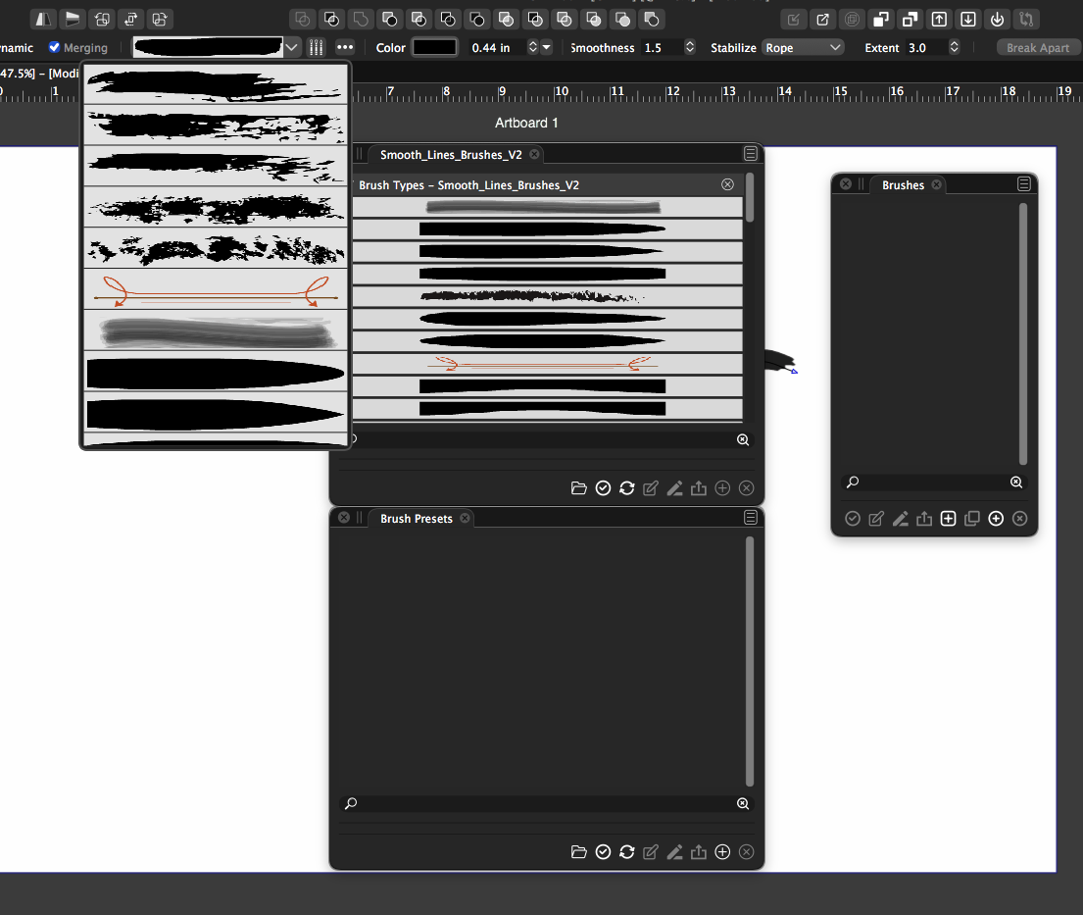This screenshot has height=915, width=1083.
Task: Expand the brush stroke style dropdown
Action: click(x=291, y=47)
